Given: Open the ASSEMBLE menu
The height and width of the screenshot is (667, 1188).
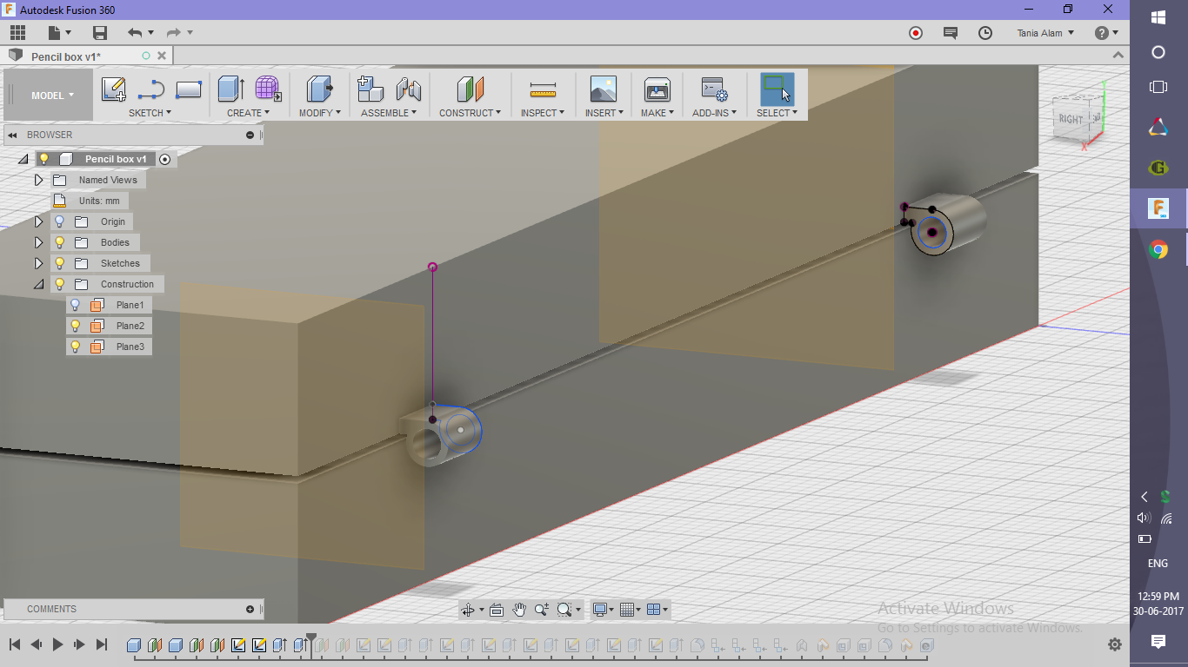Looking at the screenshot, I should (389, 113).
